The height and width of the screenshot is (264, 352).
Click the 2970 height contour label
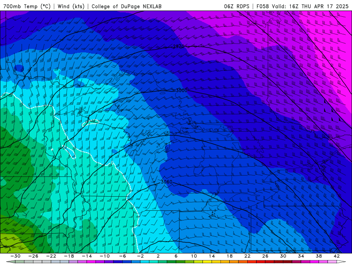click(179, 47)
